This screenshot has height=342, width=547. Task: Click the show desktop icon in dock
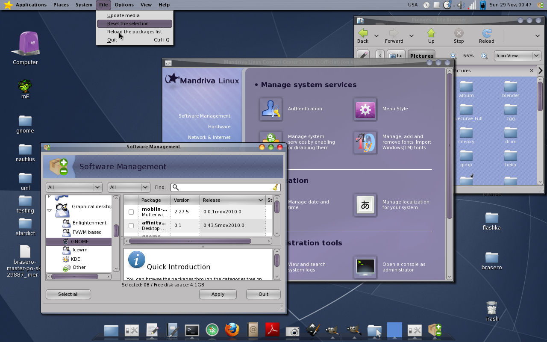tap(111, 330)
